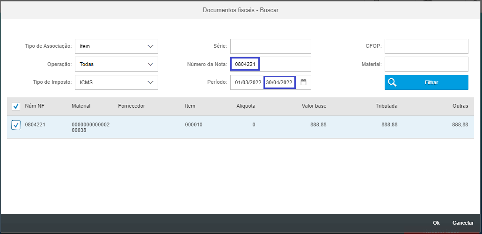Click the Tributada column header

387,106
